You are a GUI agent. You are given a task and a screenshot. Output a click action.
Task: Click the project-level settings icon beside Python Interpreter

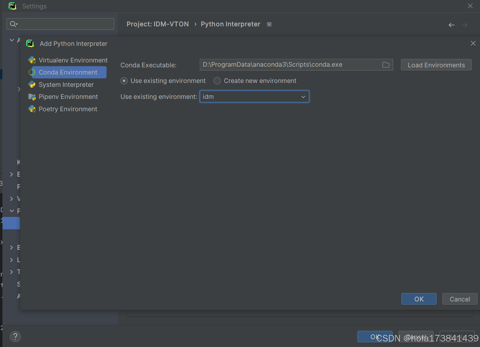269,24
